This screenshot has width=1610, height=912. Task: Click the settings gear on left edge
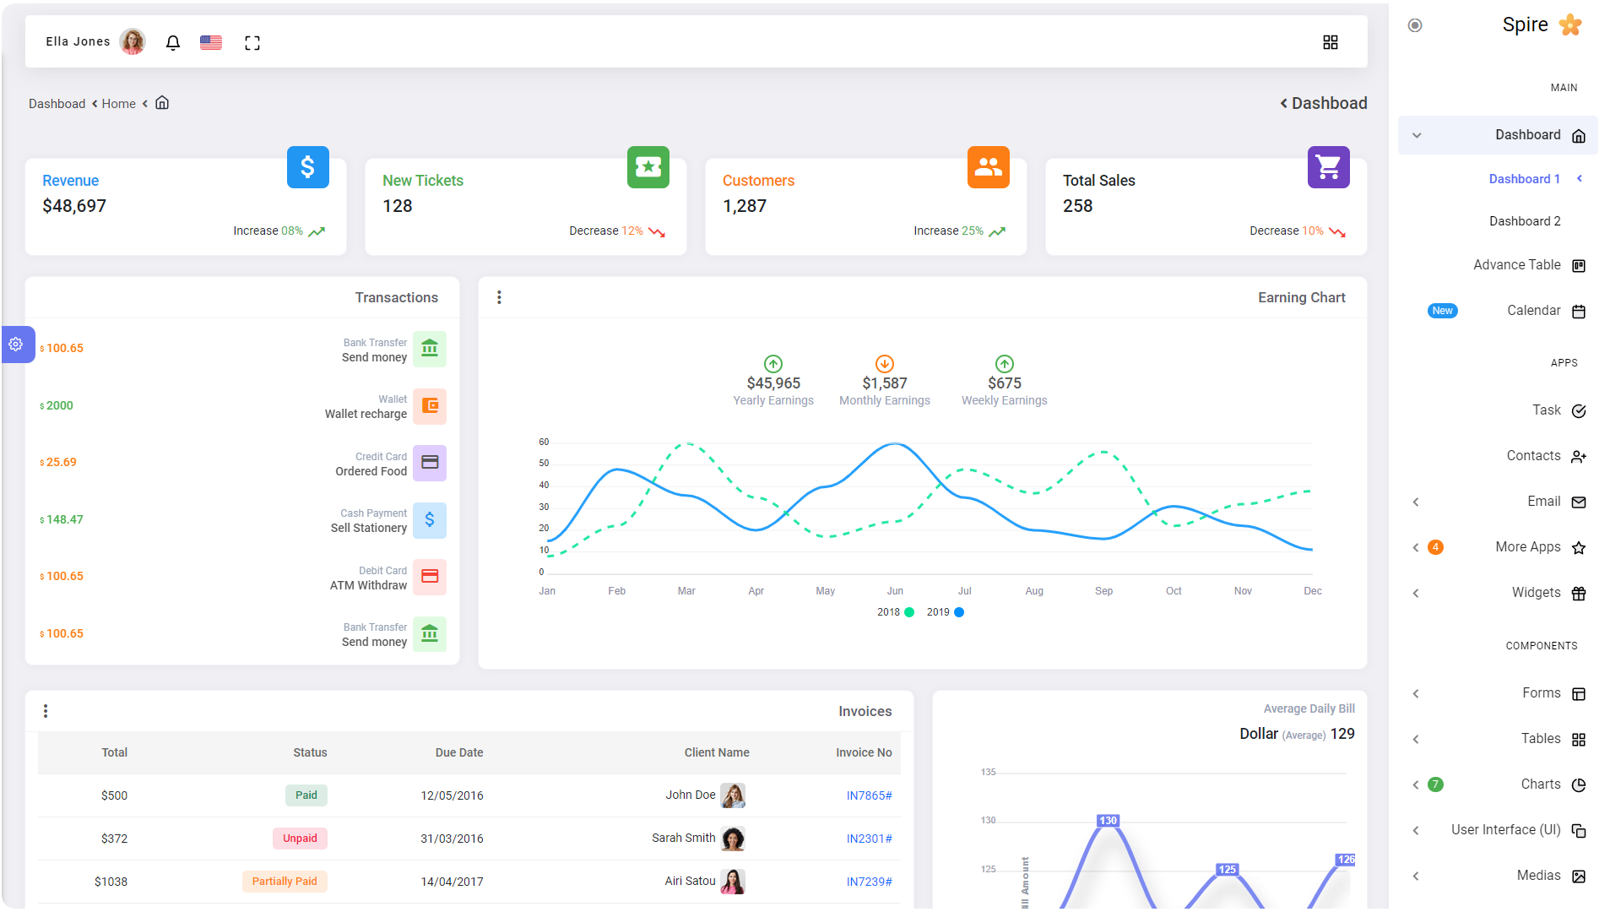click(x=15, y=345)
